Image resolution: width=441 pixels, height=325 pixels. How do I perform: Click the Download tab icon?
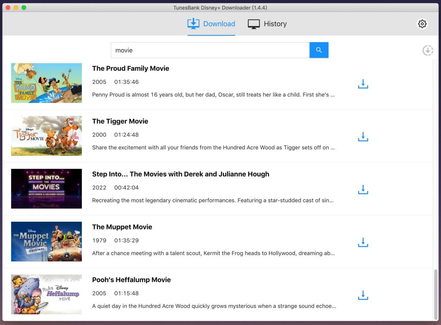193,24
